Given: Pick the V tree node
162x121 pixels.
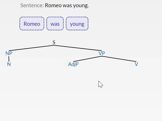Looking at the screenshot, I should tap(136, 64).
